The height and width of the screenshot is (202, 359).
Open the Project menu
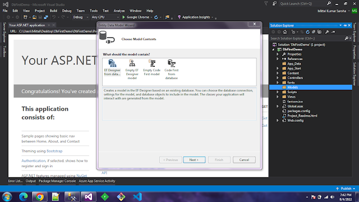click(40, 11)
